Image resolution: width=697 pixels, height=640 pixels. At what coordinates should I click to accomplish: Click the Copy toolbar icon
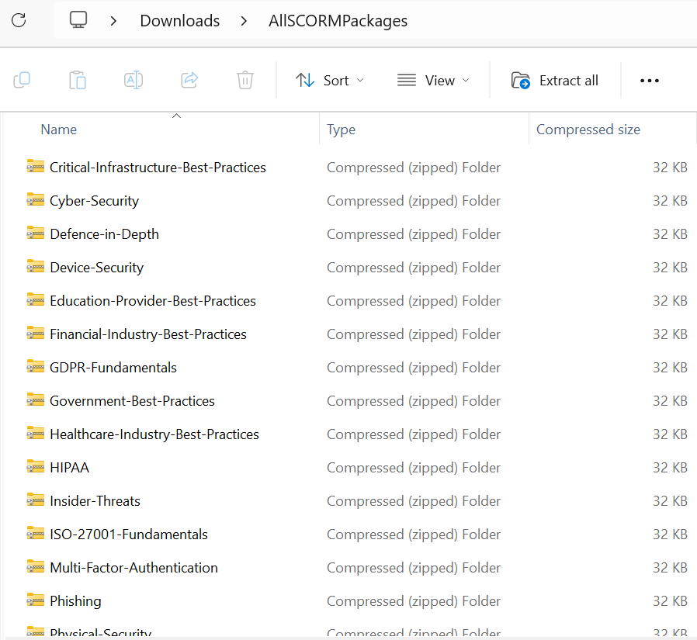point(22,81)
